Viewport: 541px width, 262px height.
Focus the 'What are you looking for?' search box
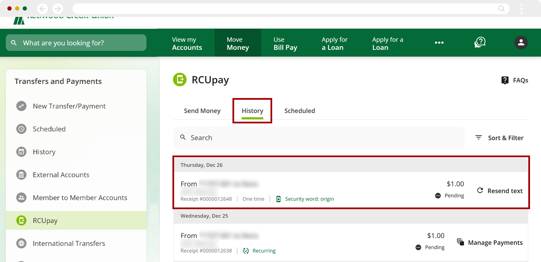click(x=76, y=43)
